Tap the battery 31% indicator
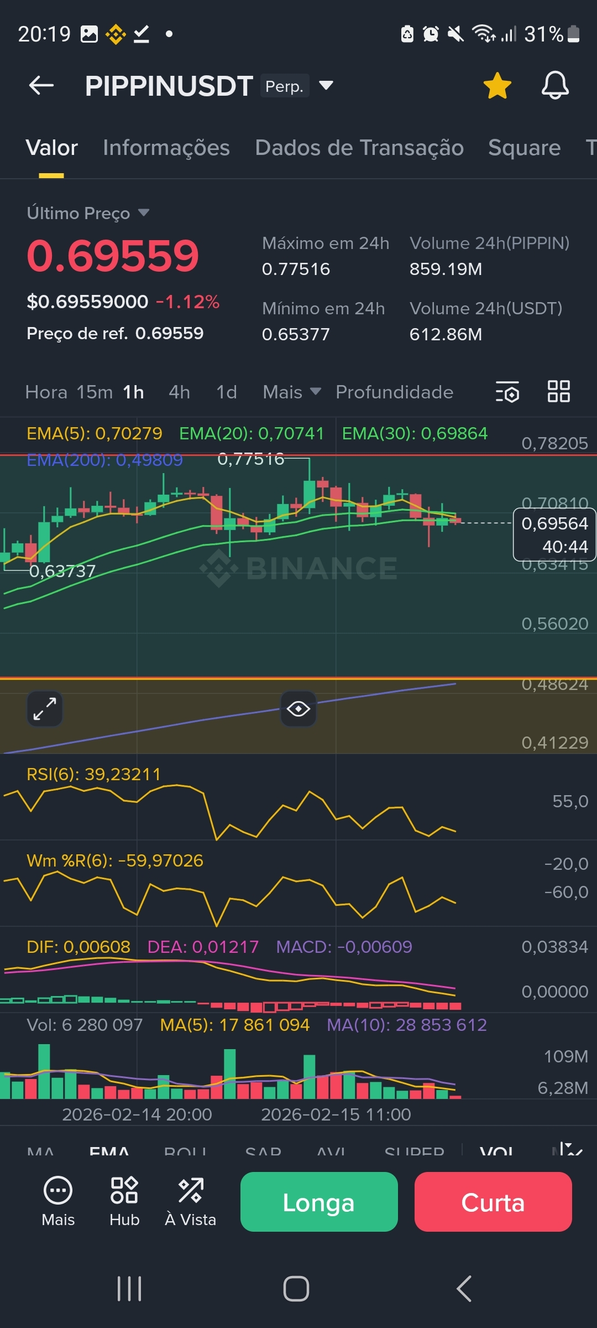Image resolution: width=597 pixels, height=1328 pixels. click(552, 34)
